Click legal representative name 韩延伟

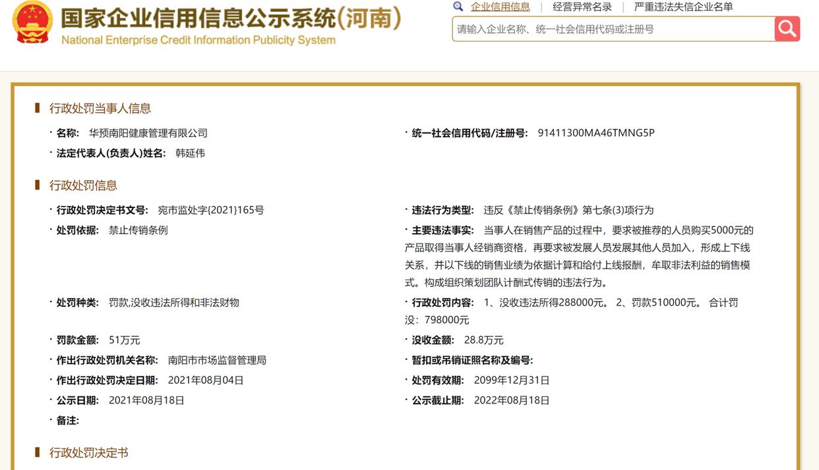coord(190,153)
